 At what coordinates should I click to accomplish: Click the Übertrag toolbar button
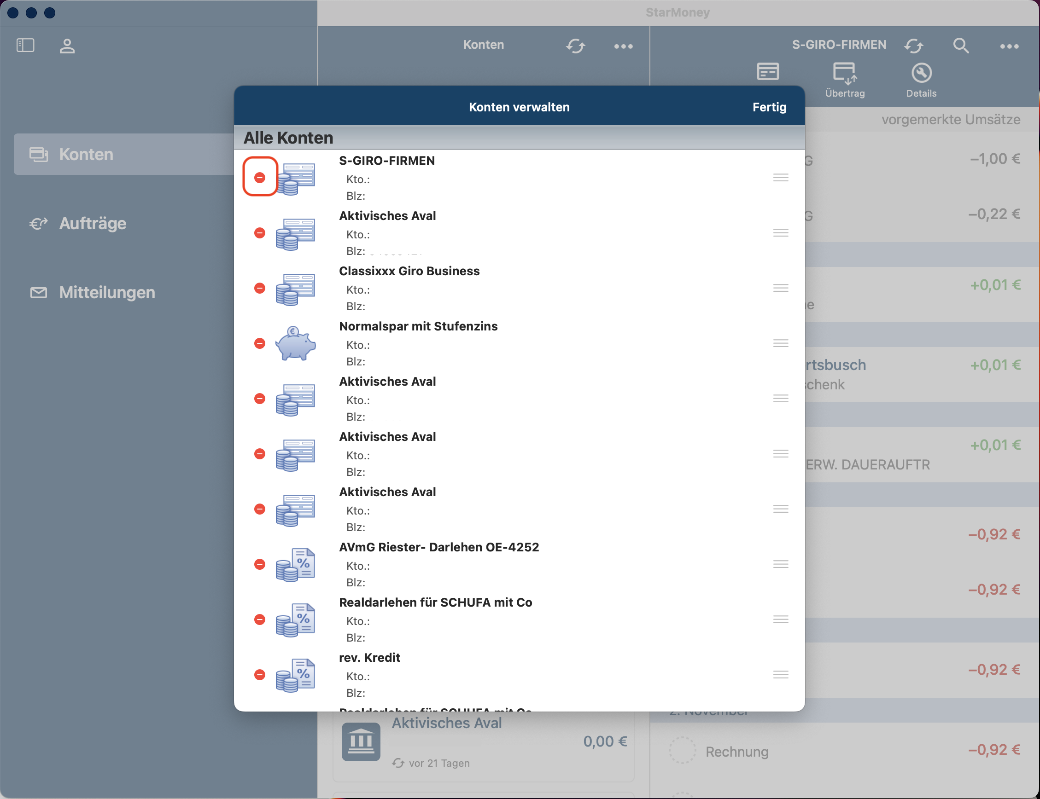(845, 80)
